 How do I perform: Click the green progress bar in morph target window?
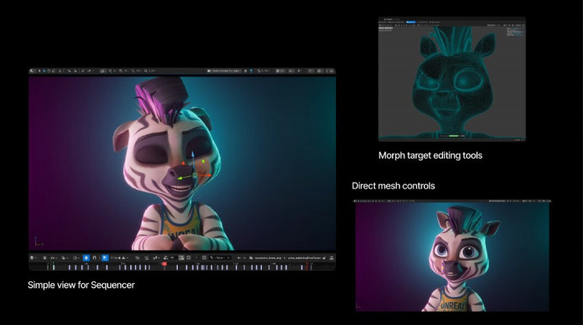point(454,136)
